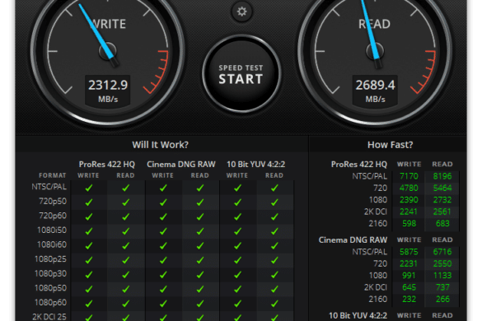Click the Cinema DNG NTSC/PAL write value 5875
Image resolution: width=482 pixels, height=321 pixels.
409,252
